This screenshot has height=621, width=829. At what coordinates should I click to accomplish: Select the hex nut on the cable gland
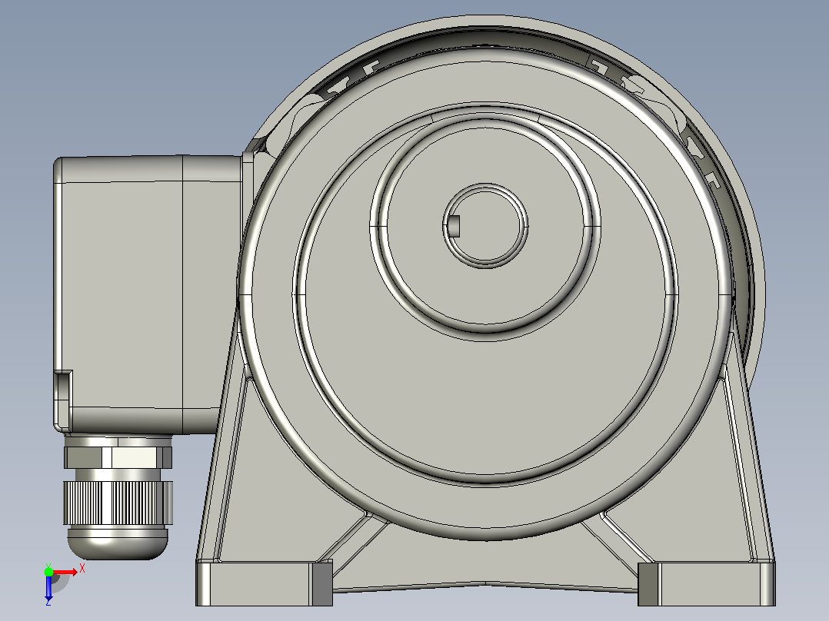(x=118, y=457)
